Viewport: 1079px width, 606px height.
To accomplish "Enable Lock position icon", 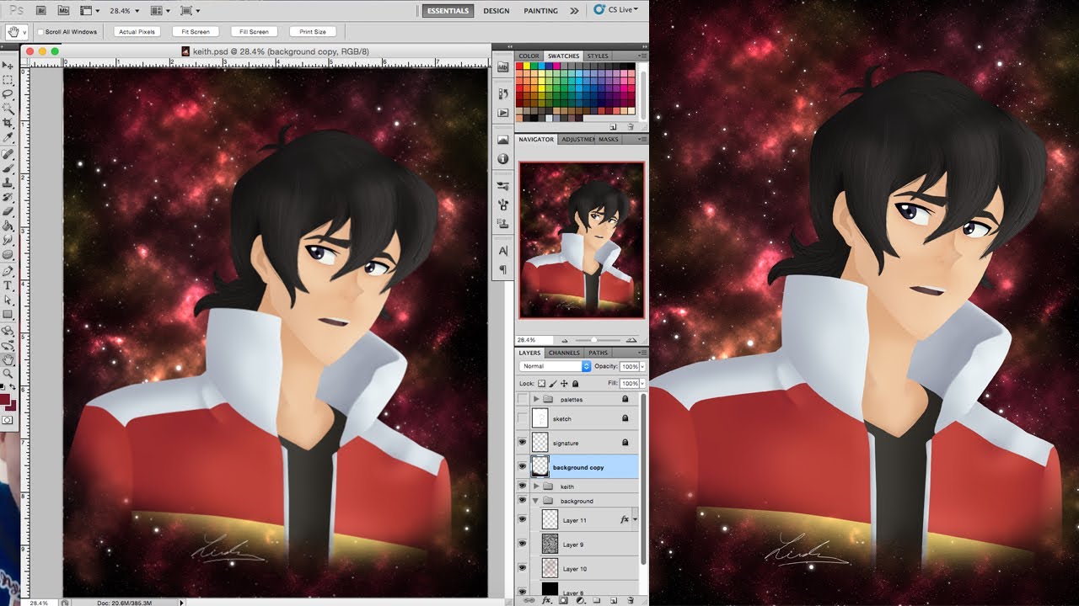I will coord(564,384).
